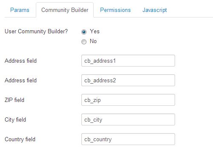Click the cb_city text box
Screen dimensions: 213x160
128,119
